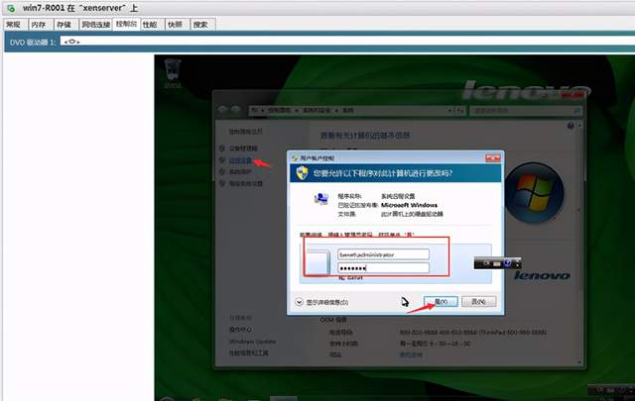Switch to the 快照 (Snapshots) tab
This screenshot has width=635, height=401.
[176, 25]
